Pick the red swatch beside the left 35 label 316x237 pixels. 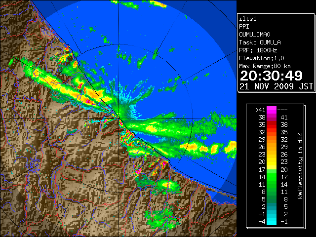pos(272,125)
